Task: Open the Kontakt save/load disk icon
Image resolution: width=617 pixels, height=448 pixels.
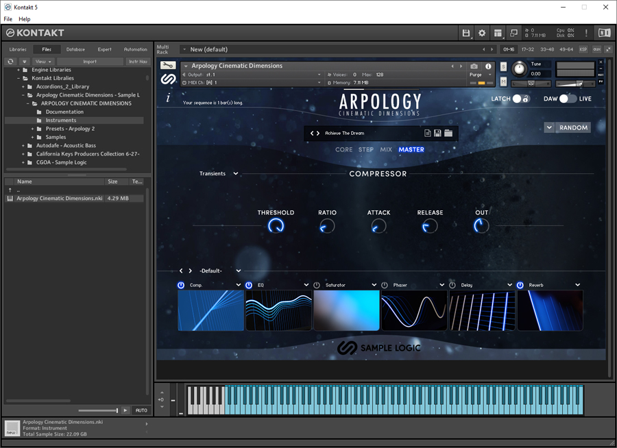Action: [466, 33]
